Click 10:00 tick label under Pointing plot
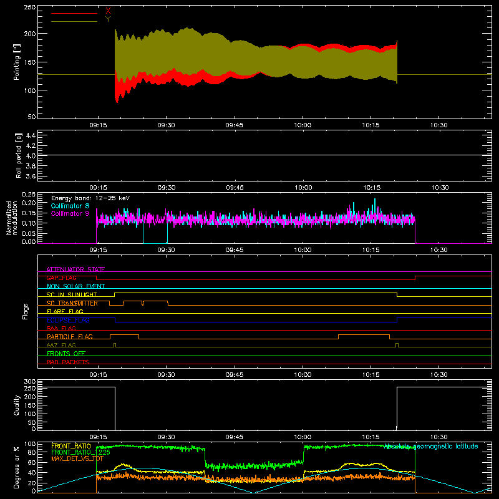 303,125
